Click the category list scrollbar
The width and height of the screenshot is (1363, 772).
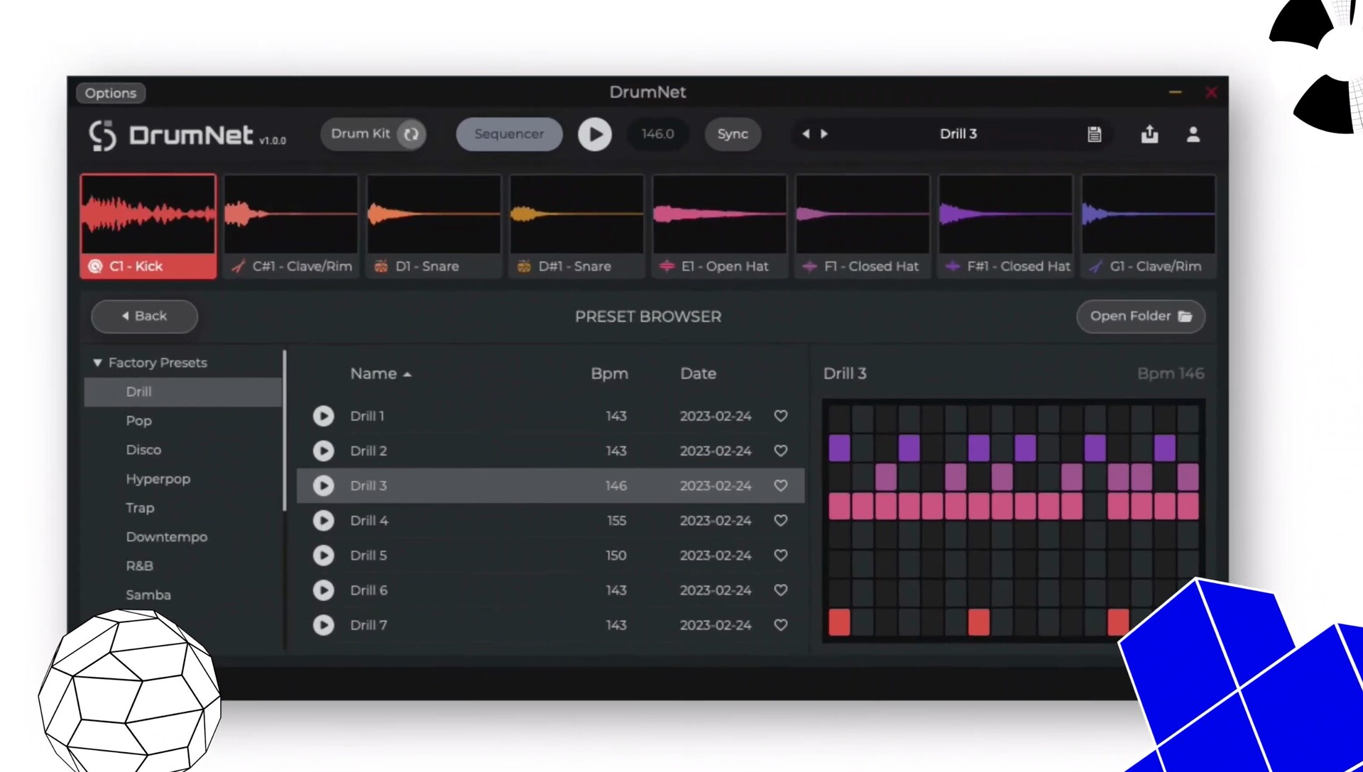pos(285,430)
